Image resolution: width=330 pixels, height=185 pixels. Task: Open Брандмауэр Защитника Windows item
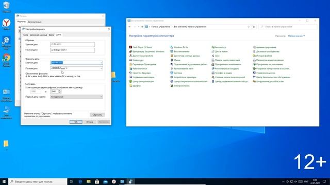tap(146, 51)
